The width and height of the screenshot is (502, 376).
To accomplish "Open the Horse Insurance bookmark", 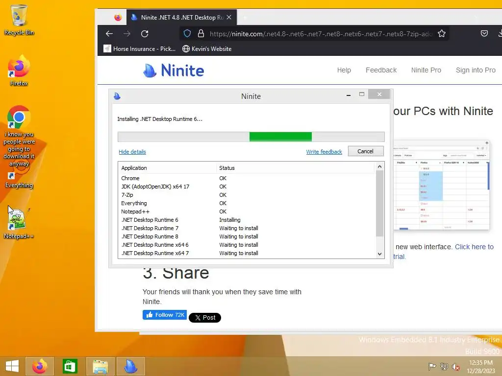I will [140, 48].
